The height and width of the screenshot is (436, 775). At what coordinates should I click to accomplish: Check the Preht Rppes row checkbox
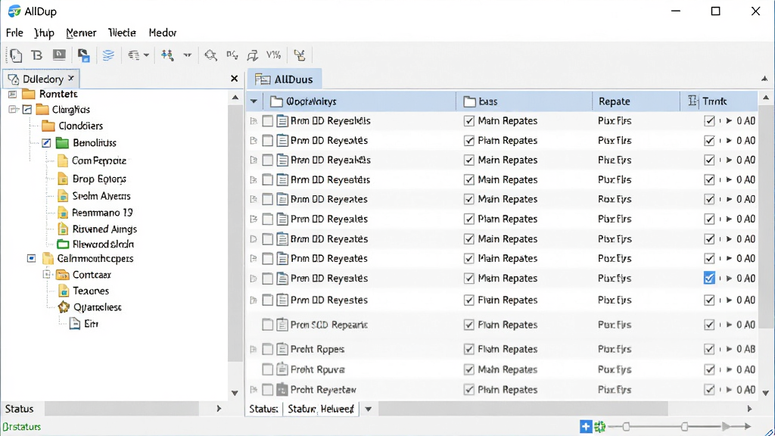pos(267,349)
